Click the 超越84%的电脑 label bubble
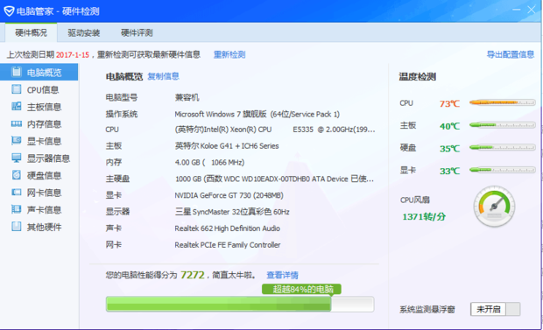 point(301,289)
